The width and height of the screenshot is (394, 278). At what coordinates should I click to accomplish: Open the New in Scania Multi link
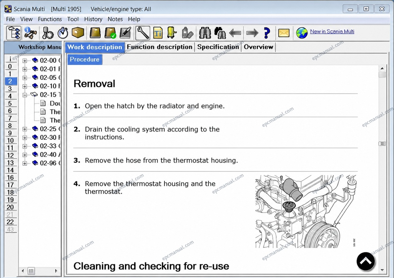pyautogui.click(x=332, y=31)
